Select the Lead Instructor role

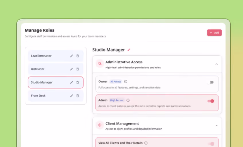[x=56, y=56]
